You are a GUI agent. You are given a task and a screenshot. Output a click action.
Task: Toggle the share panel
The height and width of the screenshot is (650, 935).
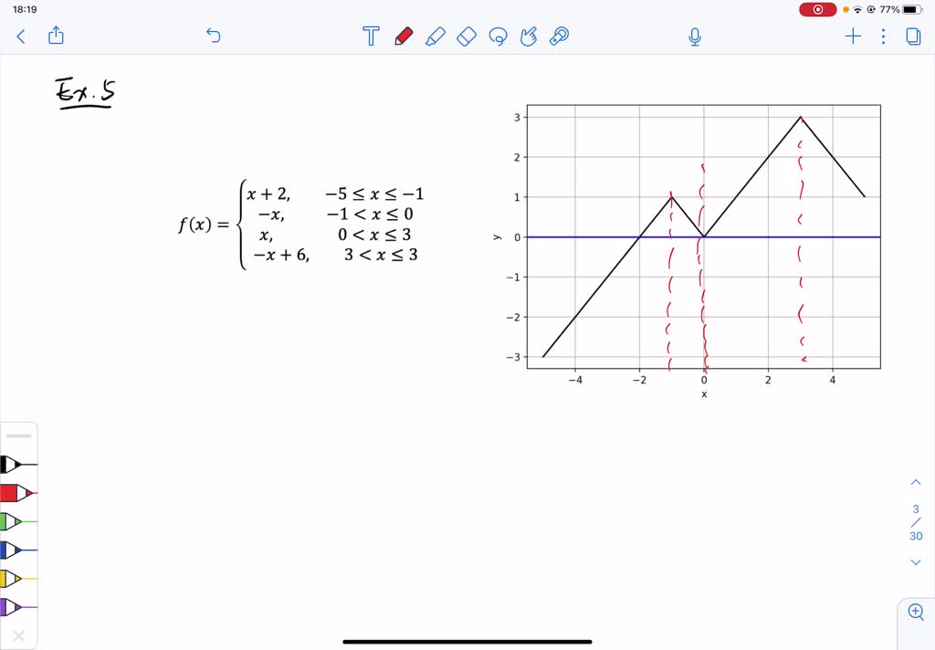[56, 36]
